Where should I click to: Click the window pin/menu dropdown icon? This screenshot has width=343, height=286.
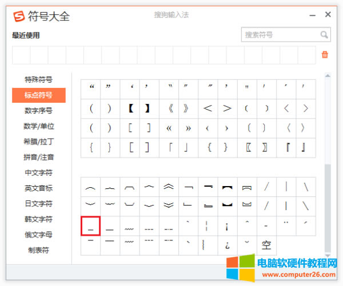[x=312, y=15]
